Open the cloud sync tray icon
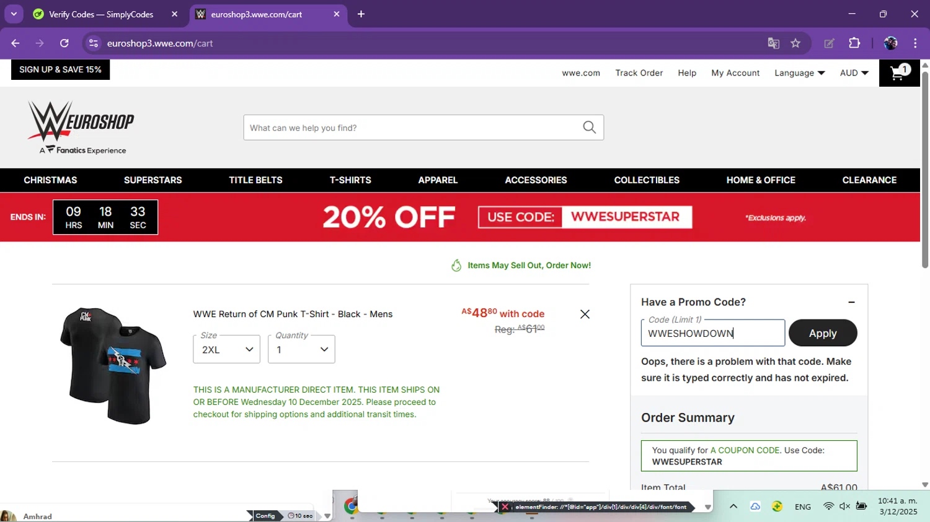 tap(755, 507)
